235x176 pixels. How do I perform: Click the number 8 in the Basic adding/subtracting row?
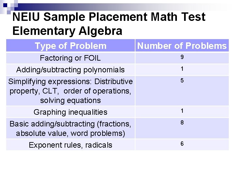point(182,123)
